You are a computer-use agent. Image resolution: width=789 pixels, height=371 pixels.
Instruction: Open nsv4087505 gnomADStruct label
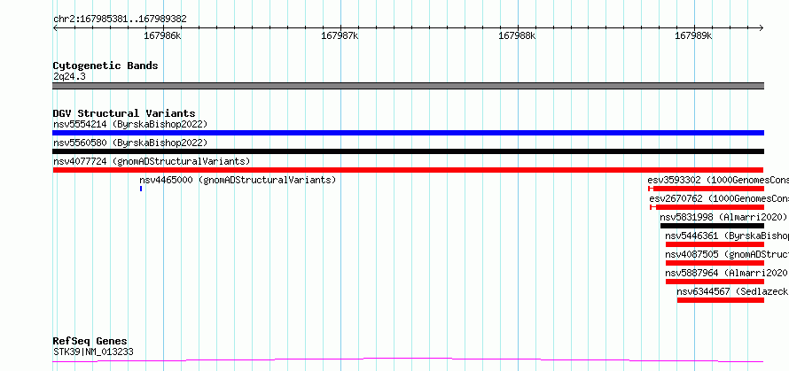(727, 254)
